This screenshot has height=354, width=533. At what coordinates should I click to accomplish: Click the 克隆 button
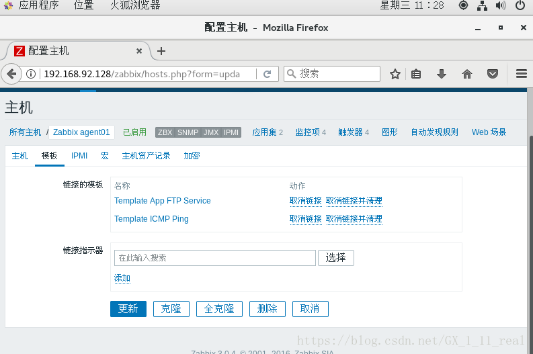pyautogui.click(x=171, y=309)
